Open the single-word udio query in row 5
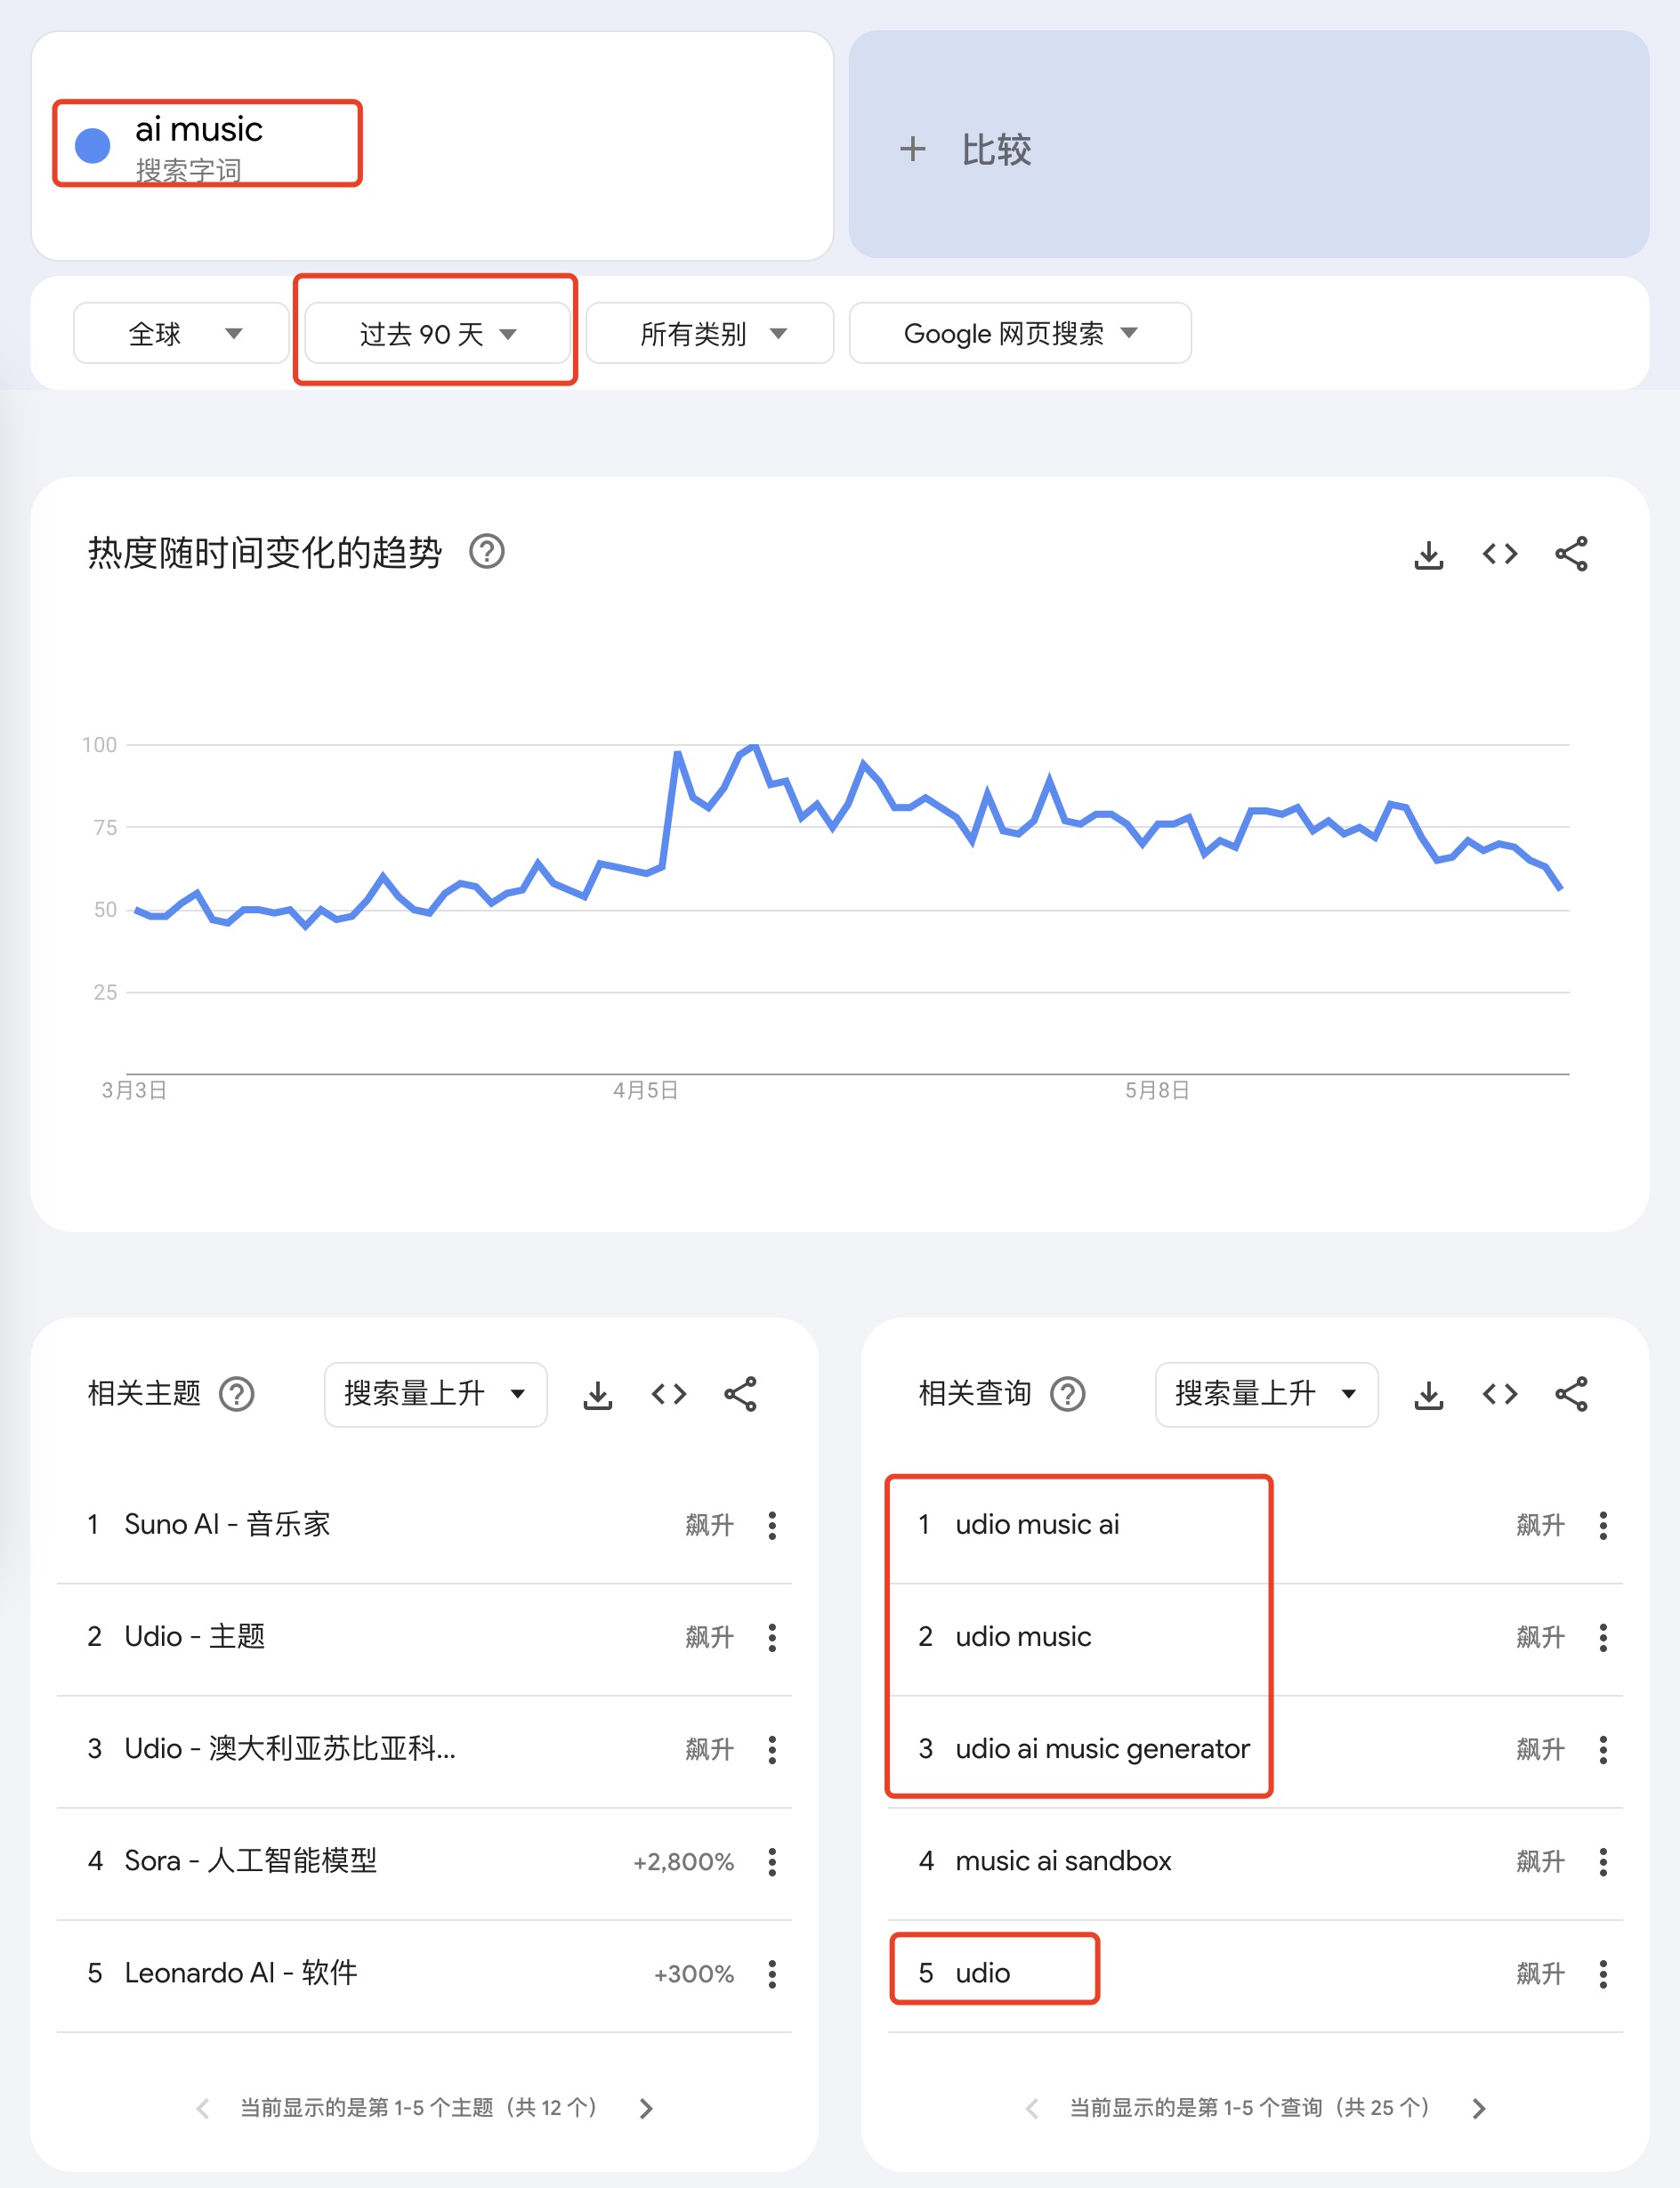The image size is (1680, 2188). (982, 1973)
